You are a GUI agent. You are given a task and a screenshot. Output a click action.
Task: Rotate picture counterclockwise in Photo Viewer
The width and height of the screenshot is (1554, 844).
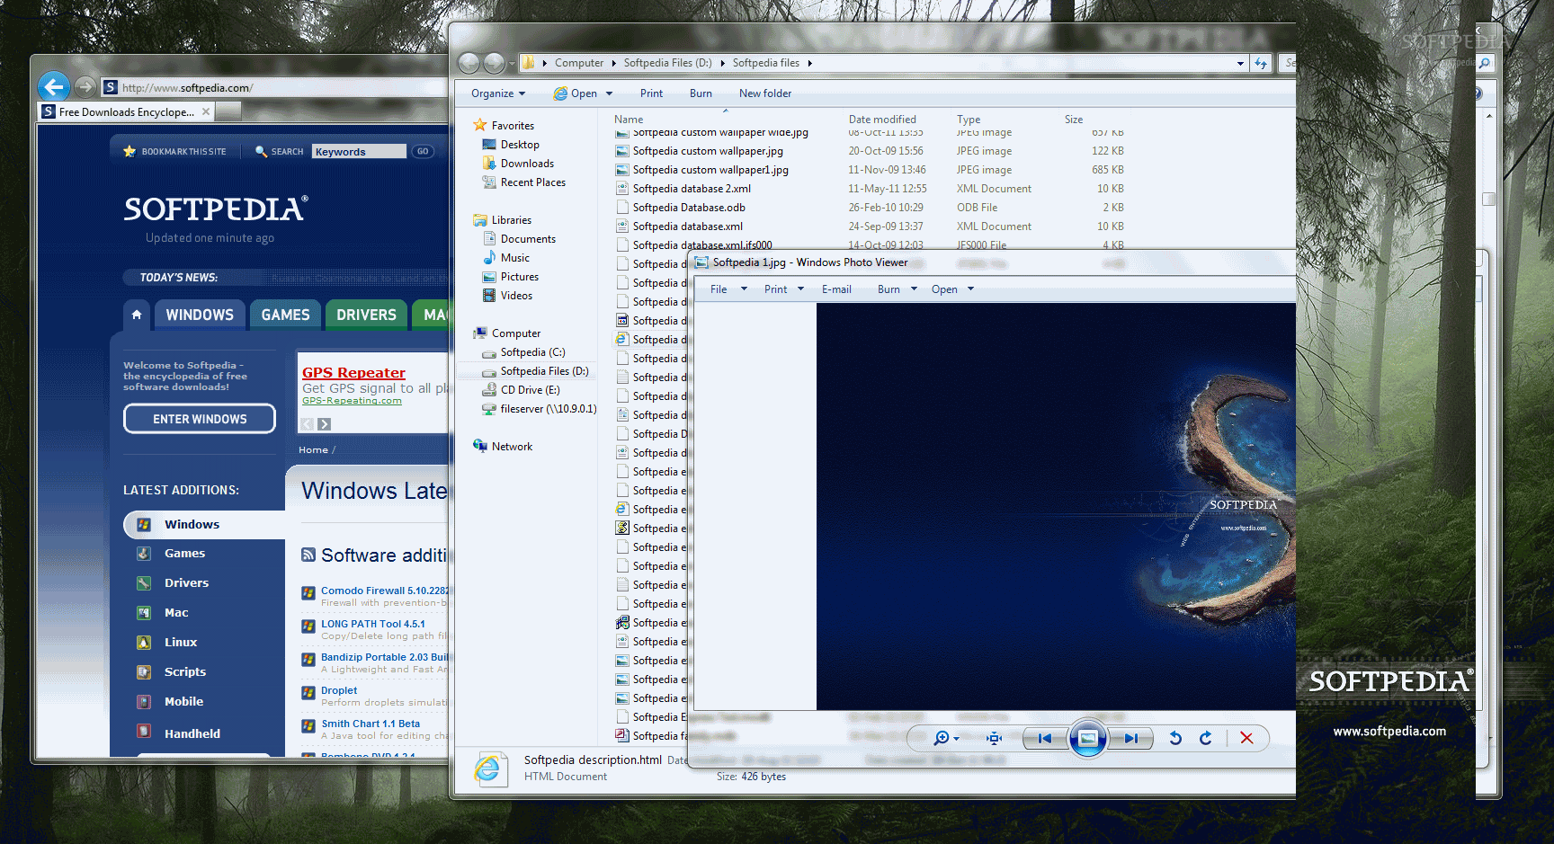click(1175, 738)
